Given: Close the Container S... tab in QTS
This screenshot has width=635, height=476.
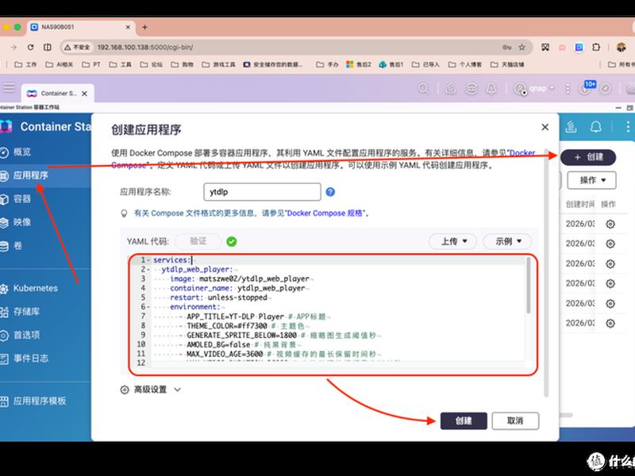Looking at the screenshot, I should (84, 94).
